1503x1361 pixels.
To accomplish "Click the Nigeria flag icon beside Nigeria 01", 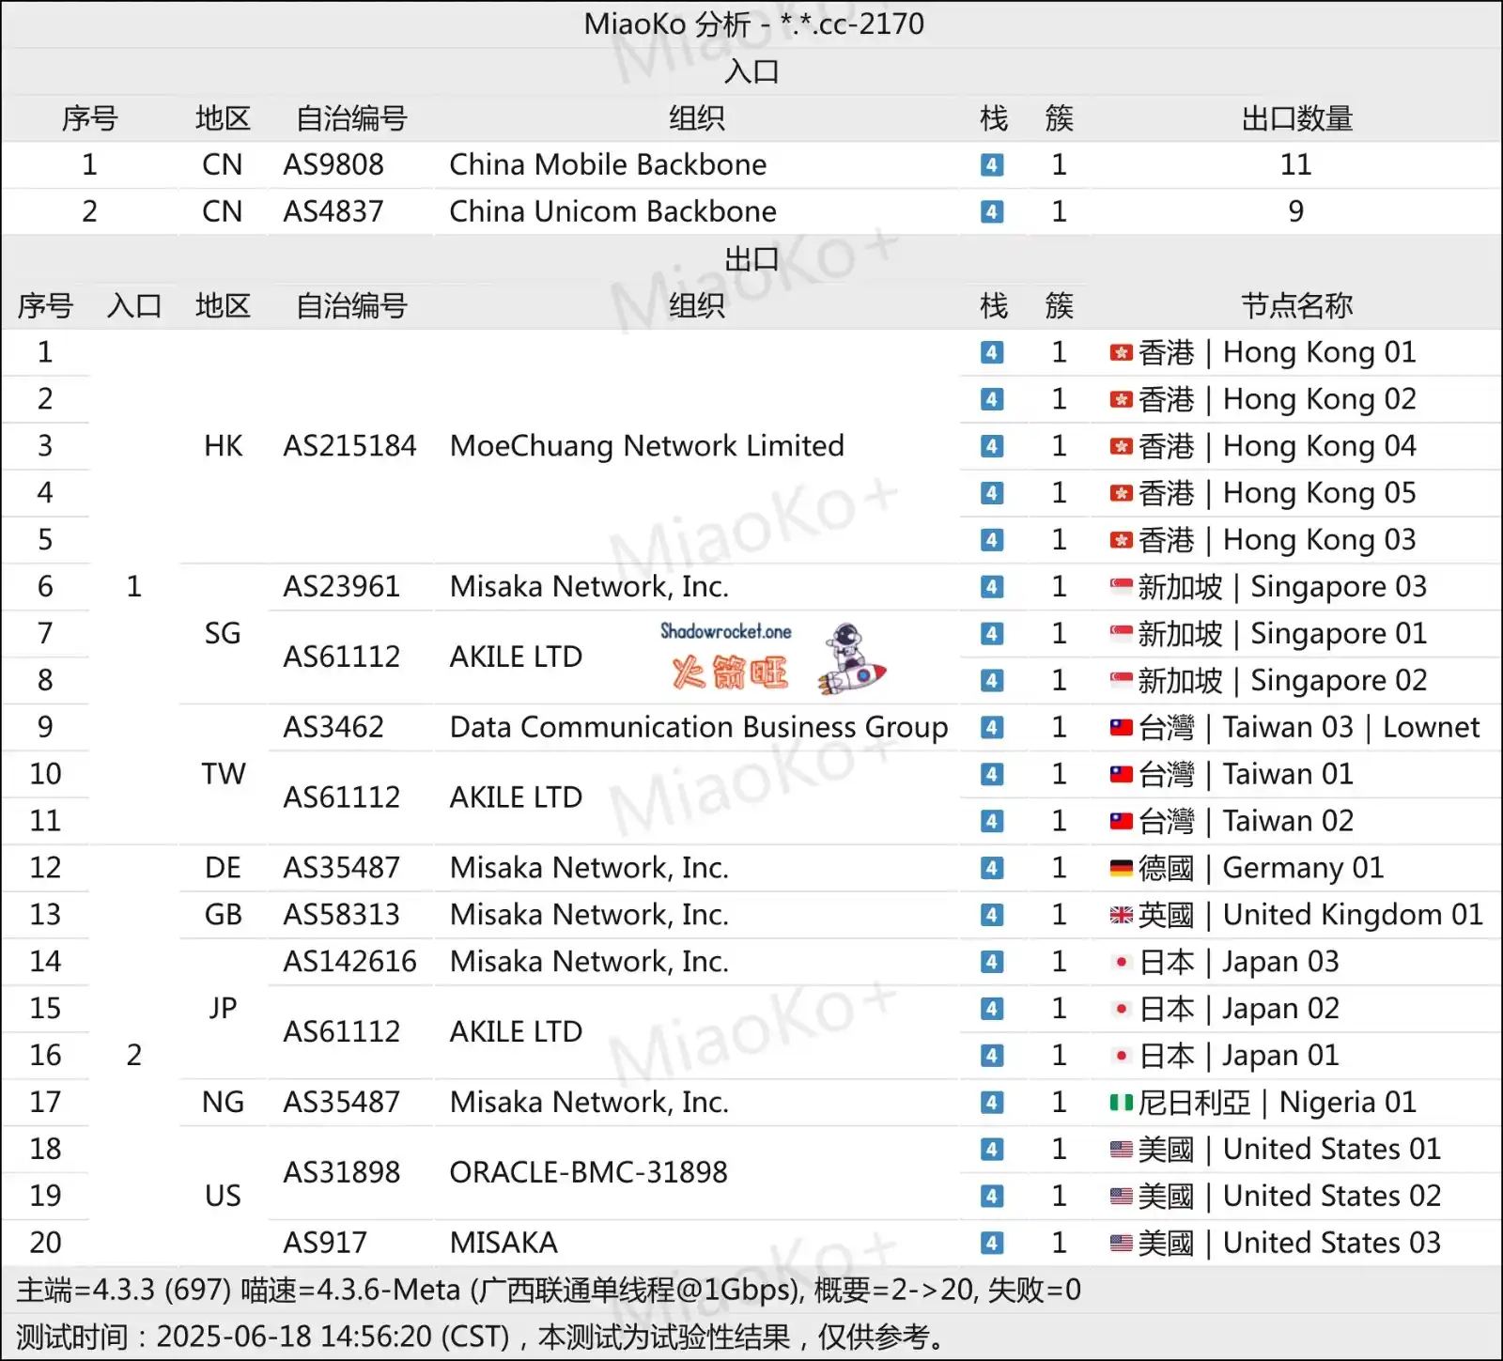I will [1121, 1103].
